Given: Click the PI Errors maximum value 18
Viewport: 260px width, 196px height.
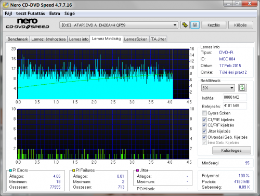Looking at the screenshot, I should [x=58, y=181].
